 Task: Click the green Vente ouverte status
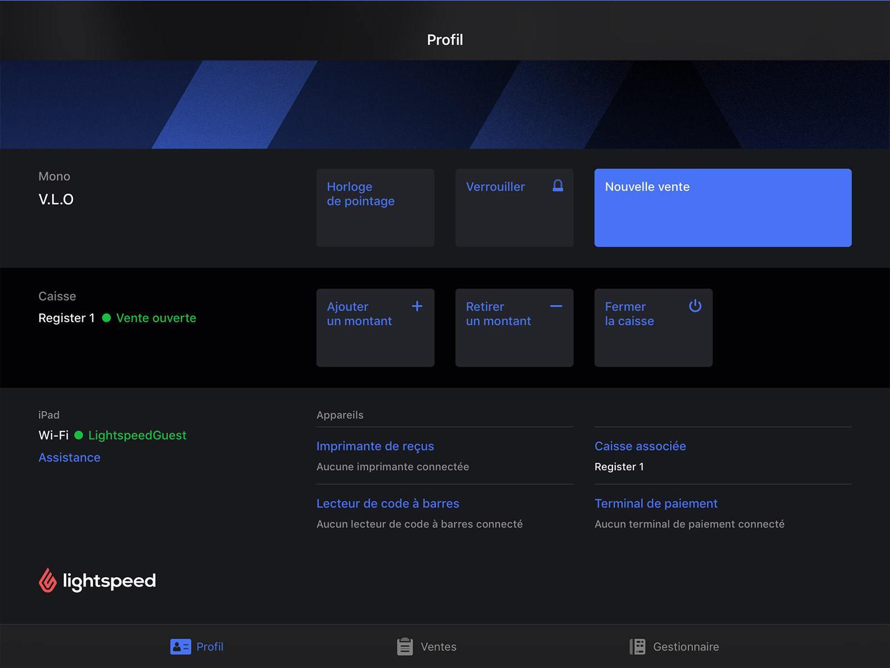[156, 318]
